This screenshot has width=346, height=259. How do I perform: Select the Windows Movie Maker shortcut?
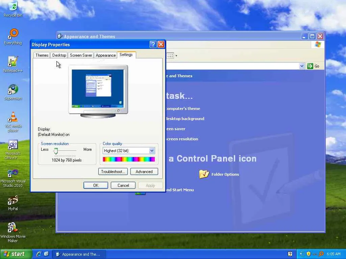[x=13, y=233]
